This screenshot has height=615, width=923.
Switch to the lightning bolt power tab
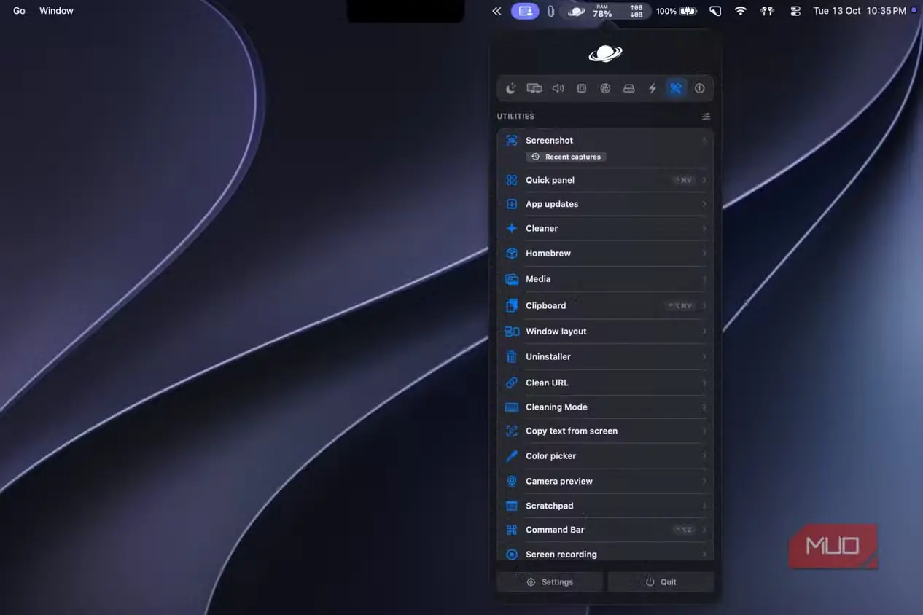pyautogui.click(x=653, y=88)
